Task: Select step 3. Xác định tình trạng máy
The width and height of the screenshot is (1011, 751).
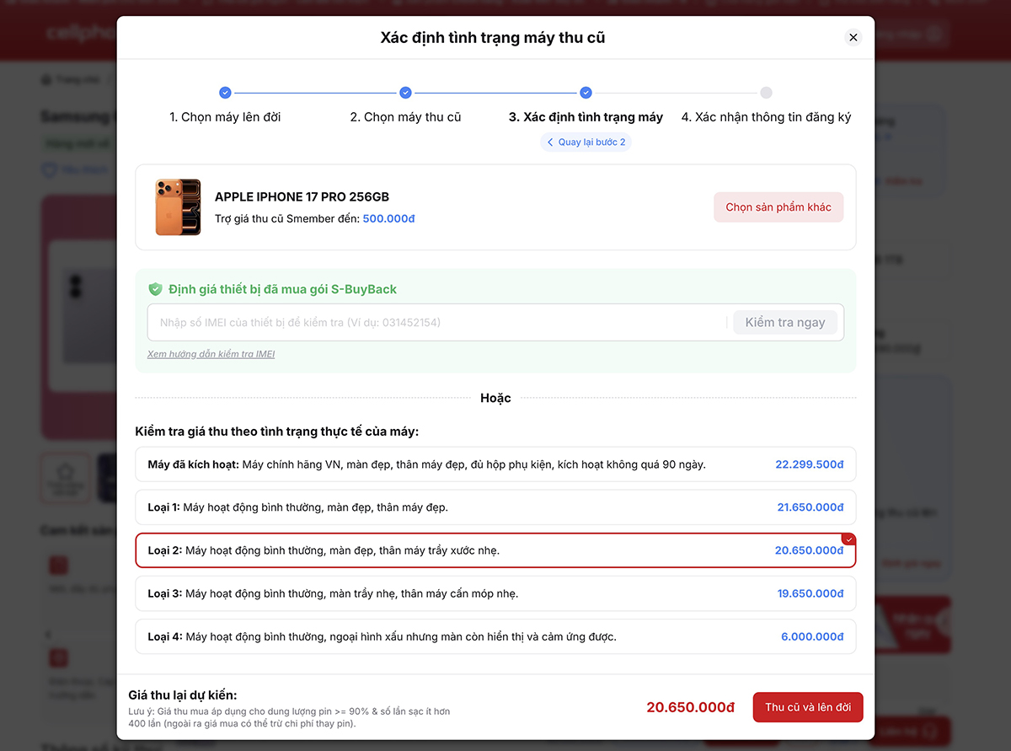Action: point(586,117)
